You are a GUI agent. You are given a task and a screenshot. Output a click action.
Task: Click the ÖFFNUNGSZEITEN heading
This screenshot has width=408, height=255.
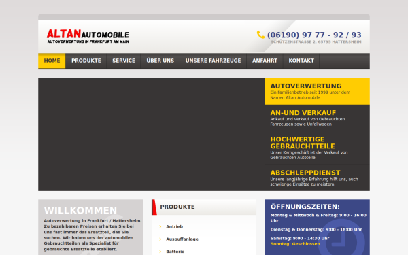[x=305, y=207]
